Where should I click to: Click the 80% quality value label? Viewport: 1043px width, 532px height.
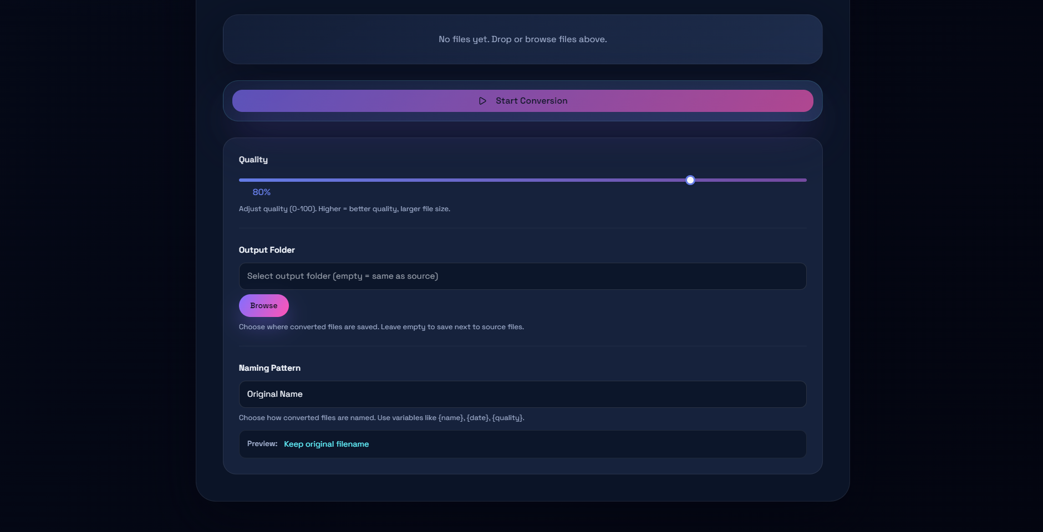(261, 192)
